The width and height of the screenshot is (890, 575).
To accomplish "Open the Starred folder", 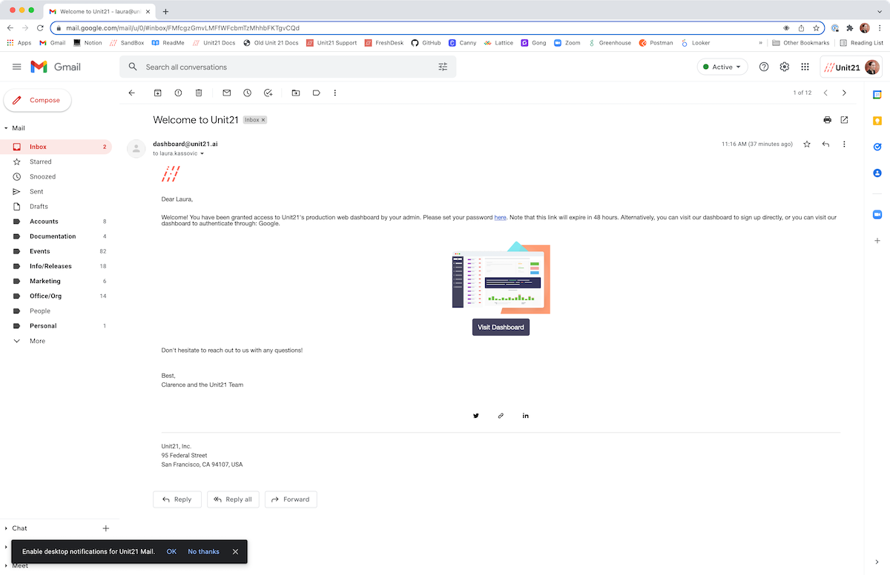I will pos(56,162).
